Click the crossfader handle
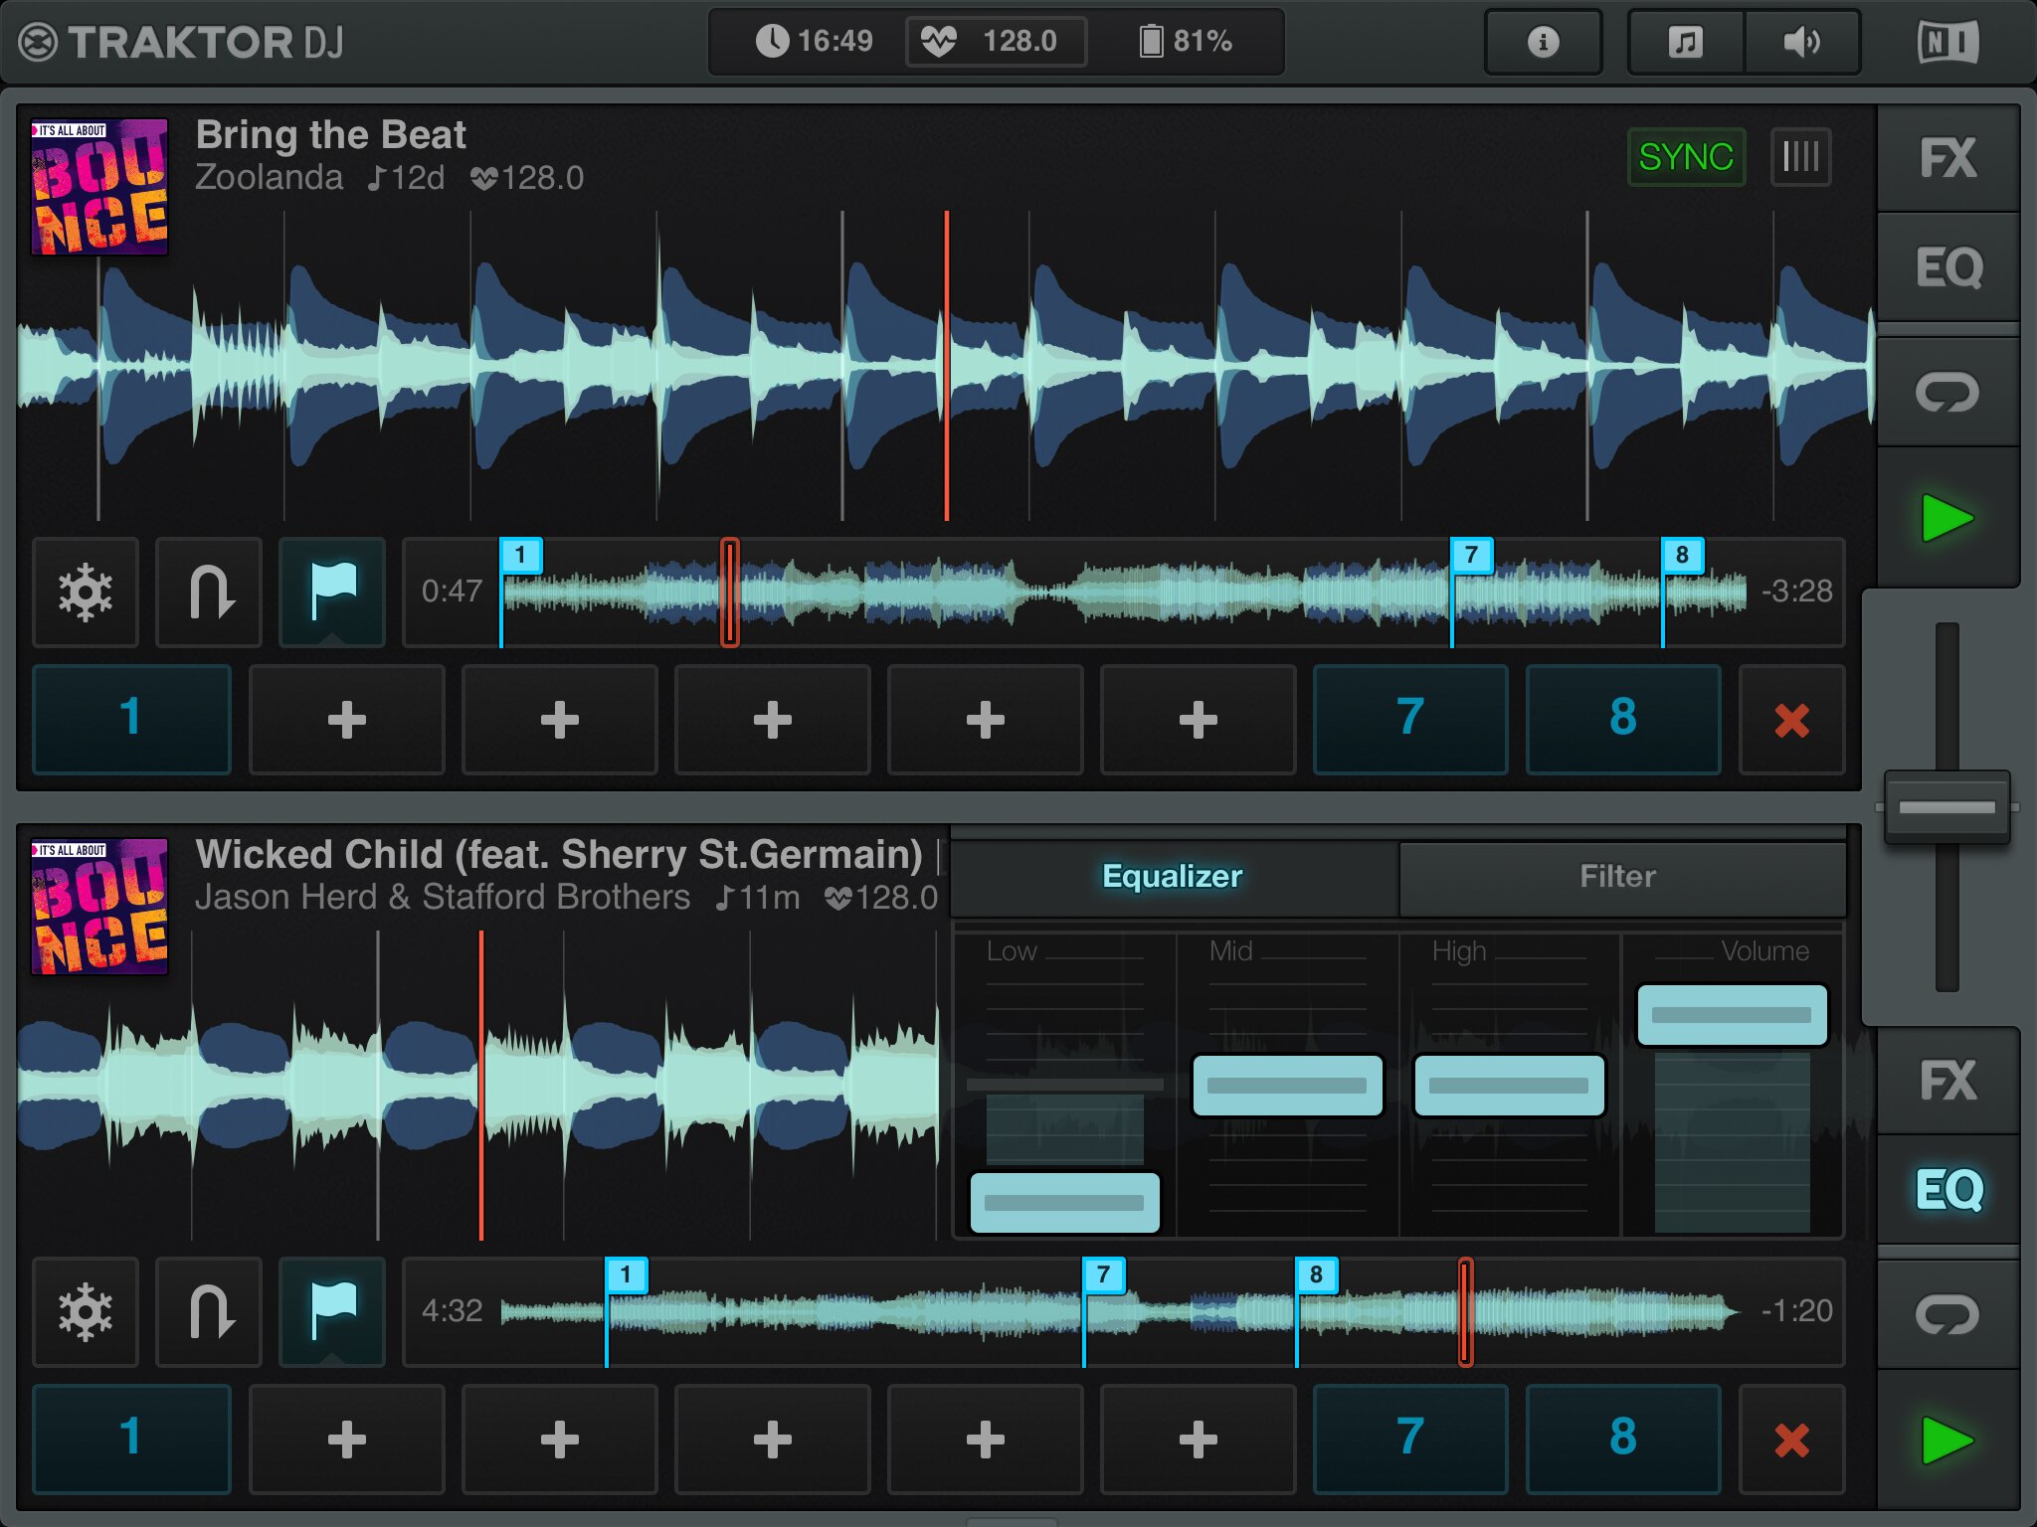Screen dimensions: 2037x1527 pos(1946,807)
